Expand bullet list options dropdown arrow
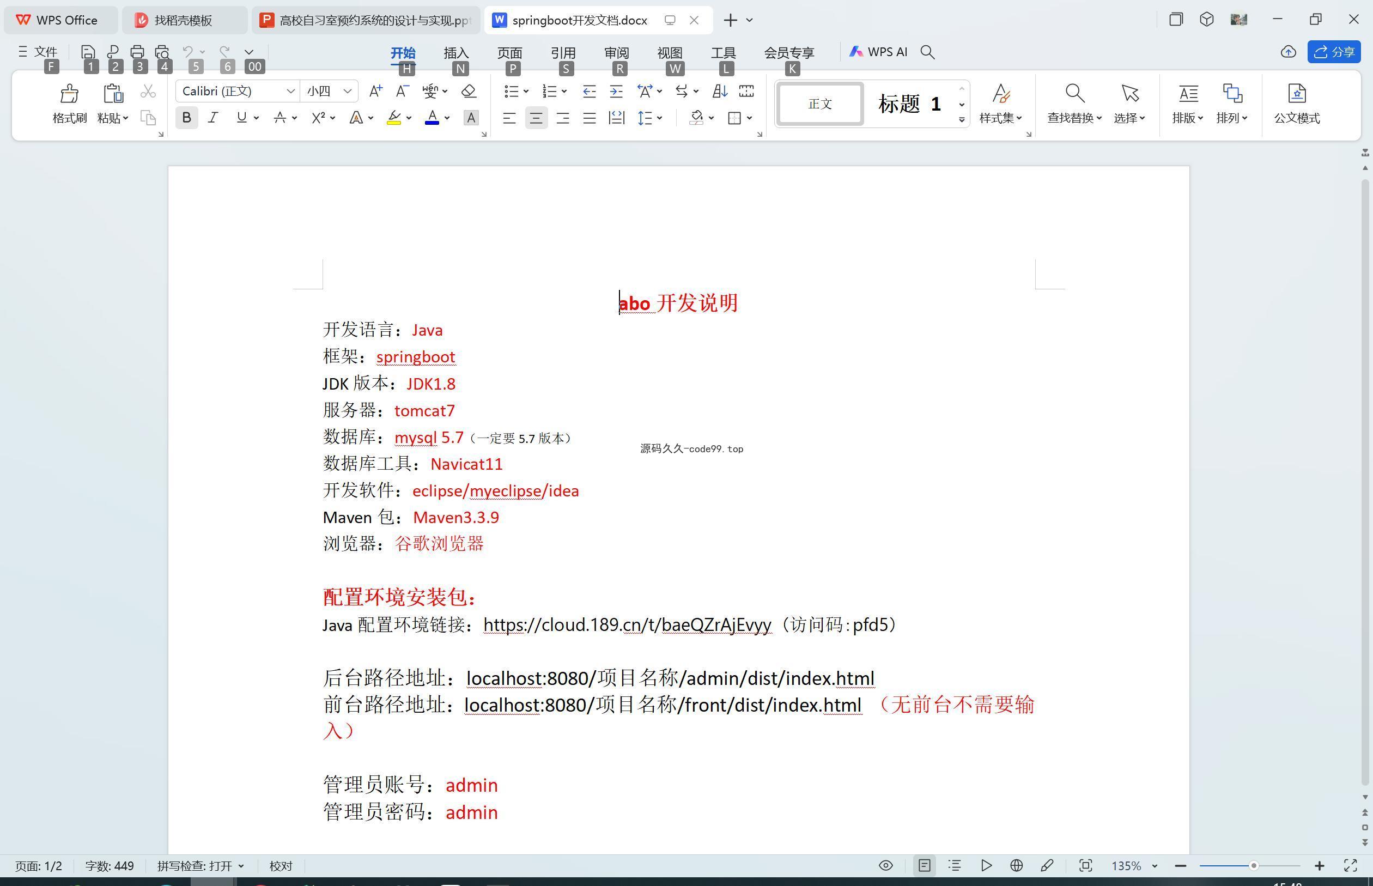 [526, 91]
